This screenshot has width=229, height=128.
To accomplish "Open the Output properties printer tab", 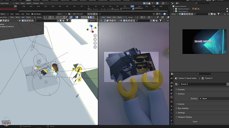I will coord(171,86).
